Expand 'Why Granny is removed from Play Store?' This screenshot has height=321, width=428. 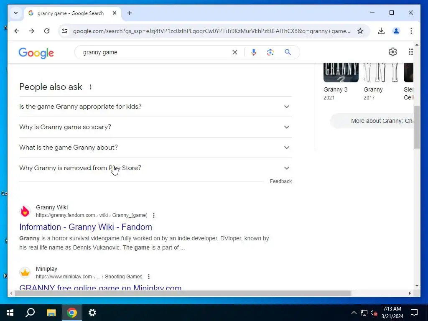click(x=155, y=168)
